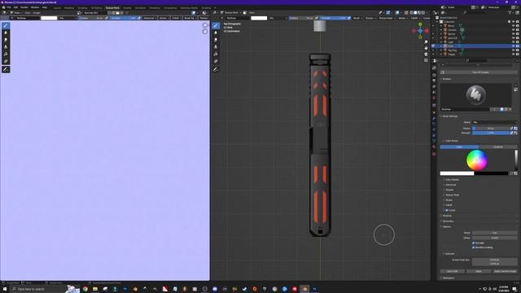Select the Soften tool in the image editor toolbar
This screenshot has height=293, width=521.
6,33
